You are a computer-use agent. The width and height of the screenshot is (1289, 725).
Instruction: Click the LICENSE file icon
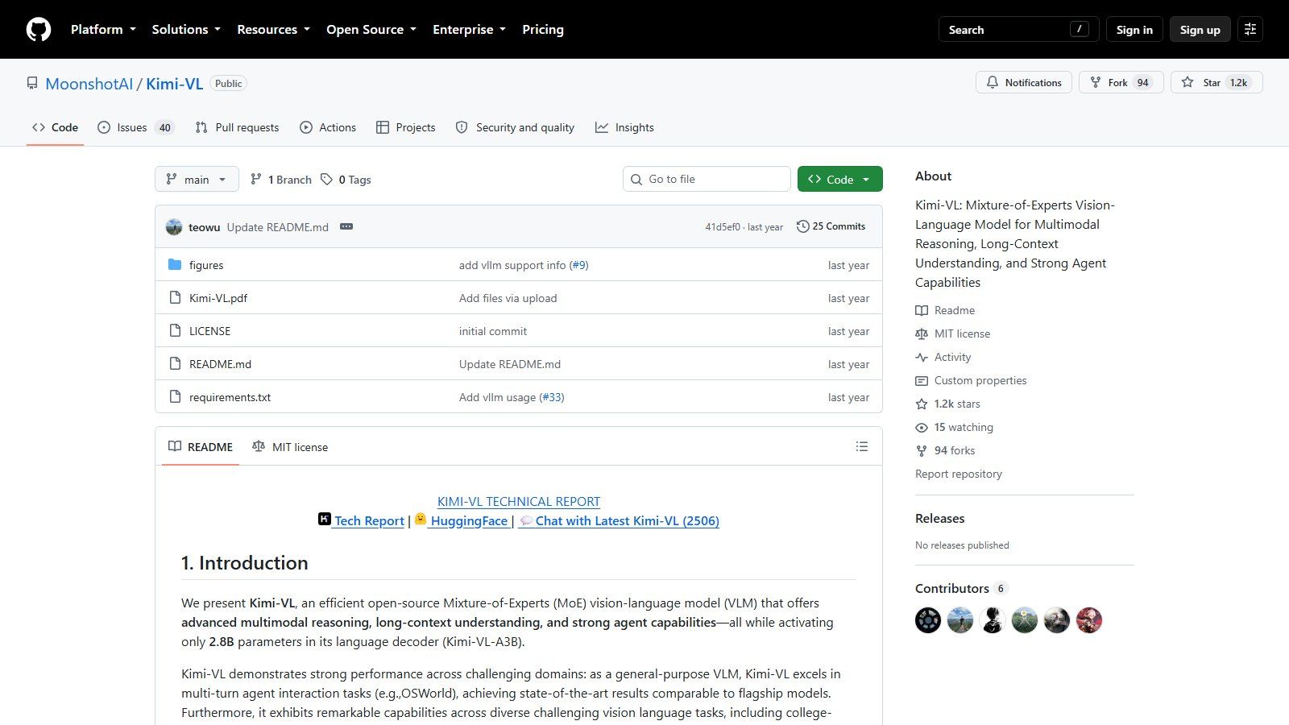175,331
